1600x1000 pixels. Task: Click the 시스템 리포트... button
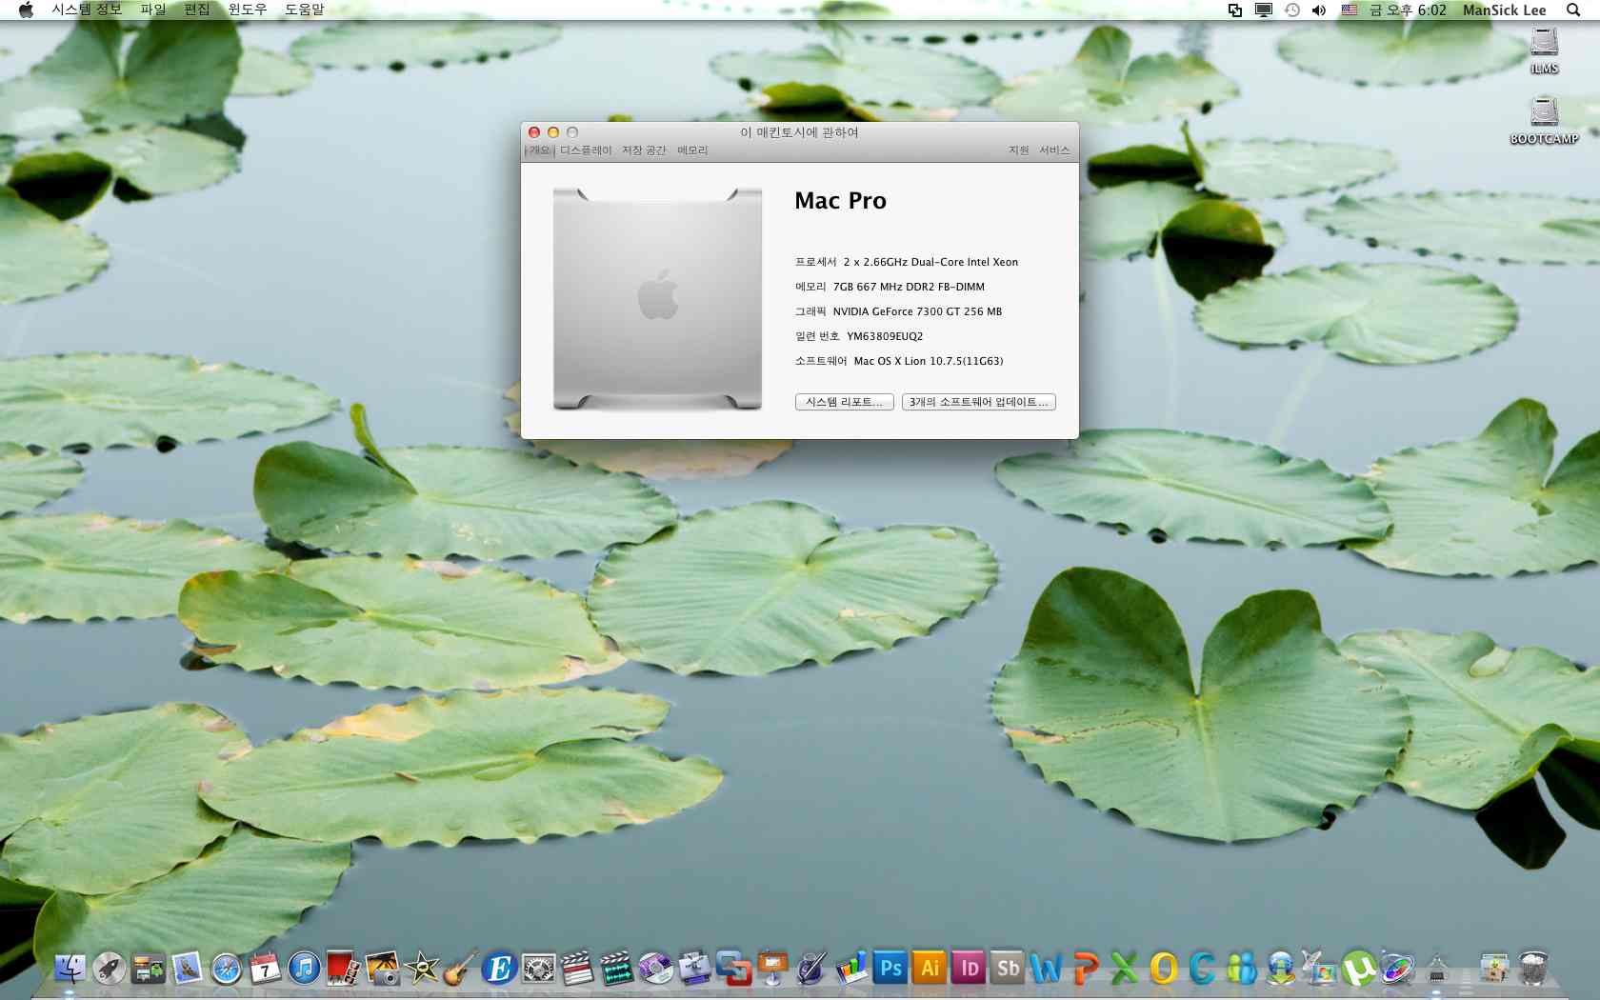click(x=844, y=402)
